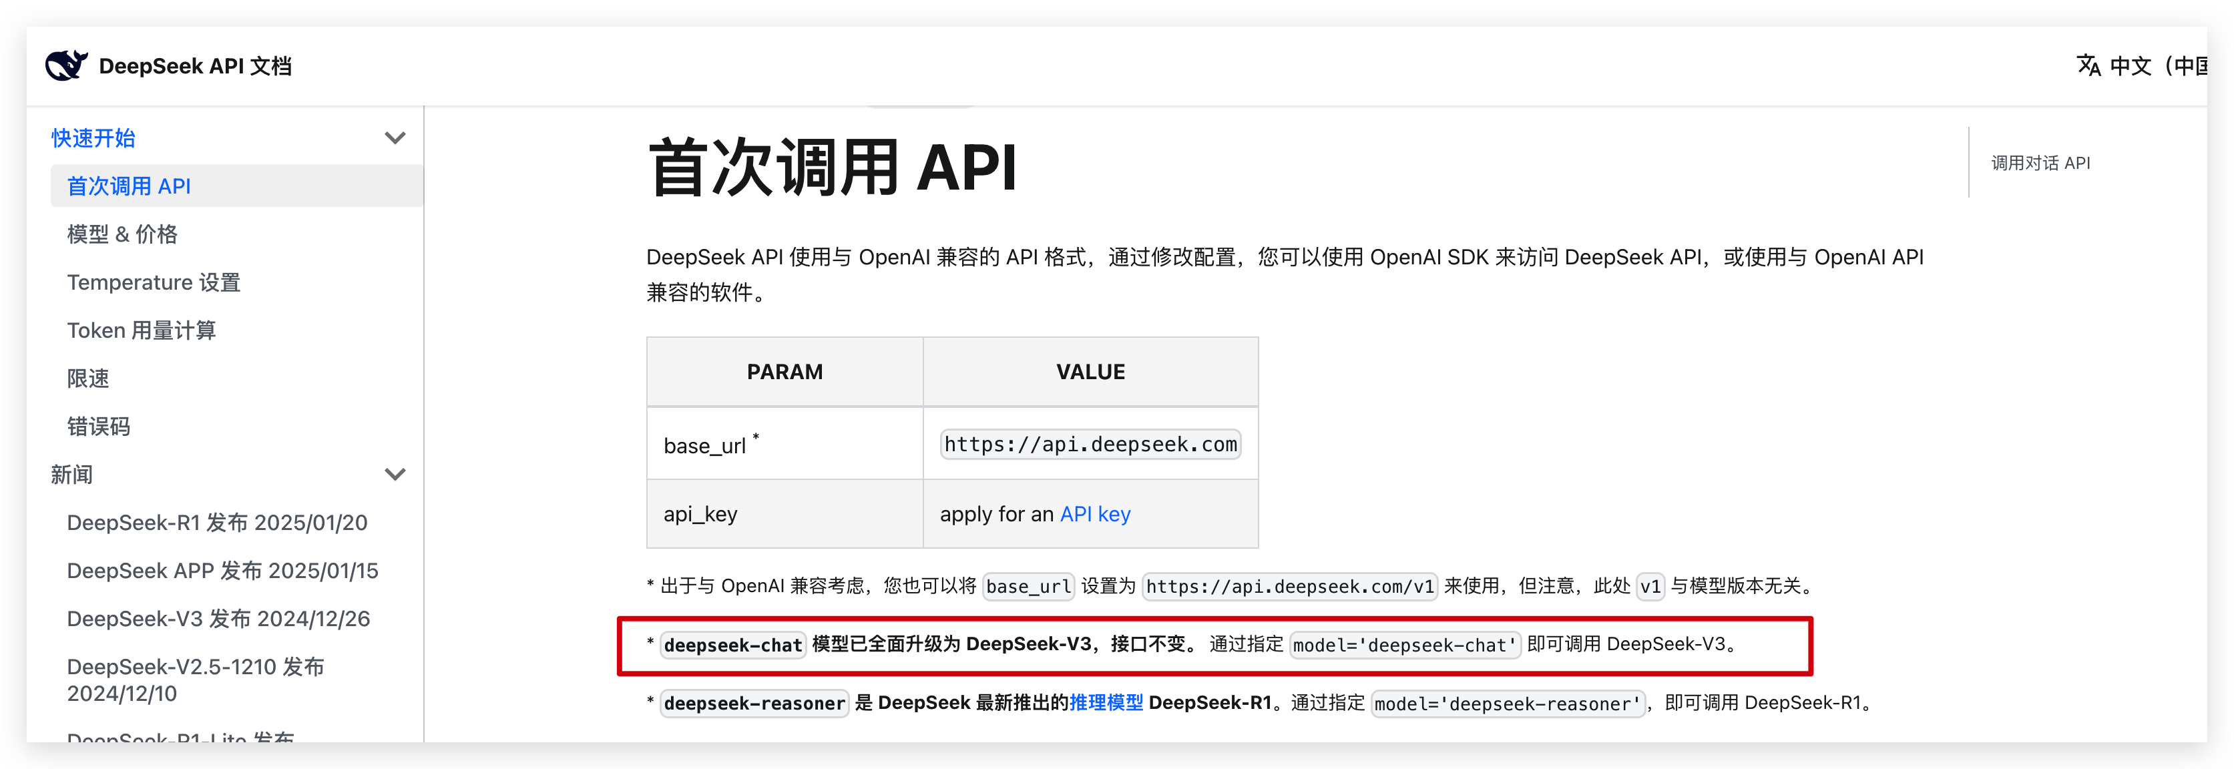Go to 错误码 sidebar page
Screen dimensions: 2234x769
99,427
